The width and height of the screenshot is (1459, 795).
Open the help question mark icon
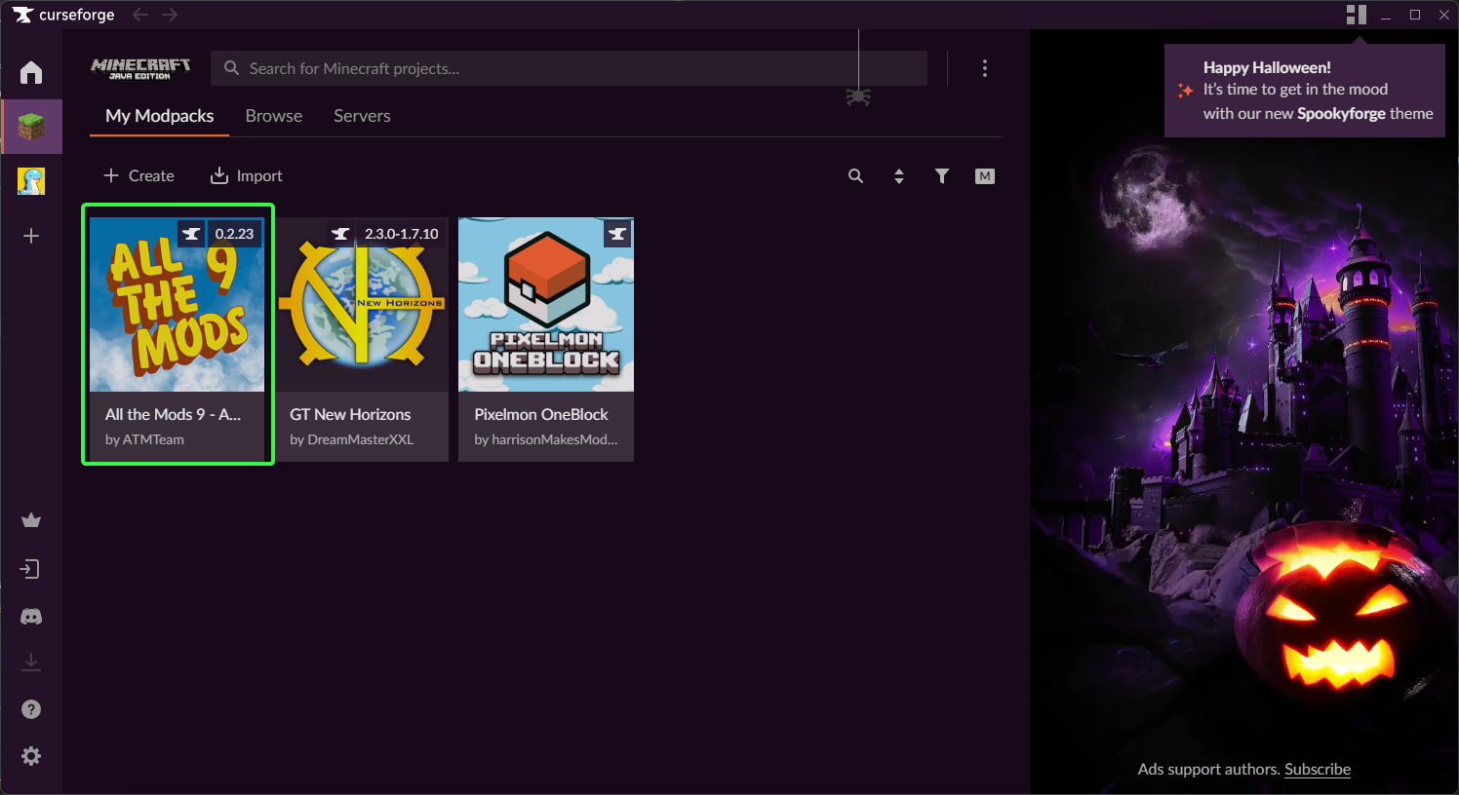tap(31, 709)
